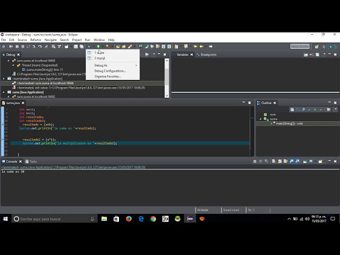The width and height of the screenshot is (340, 255).
Task: Toggle Sort alphabetically icon in Outline toolbar
Action: click(298, 110)
